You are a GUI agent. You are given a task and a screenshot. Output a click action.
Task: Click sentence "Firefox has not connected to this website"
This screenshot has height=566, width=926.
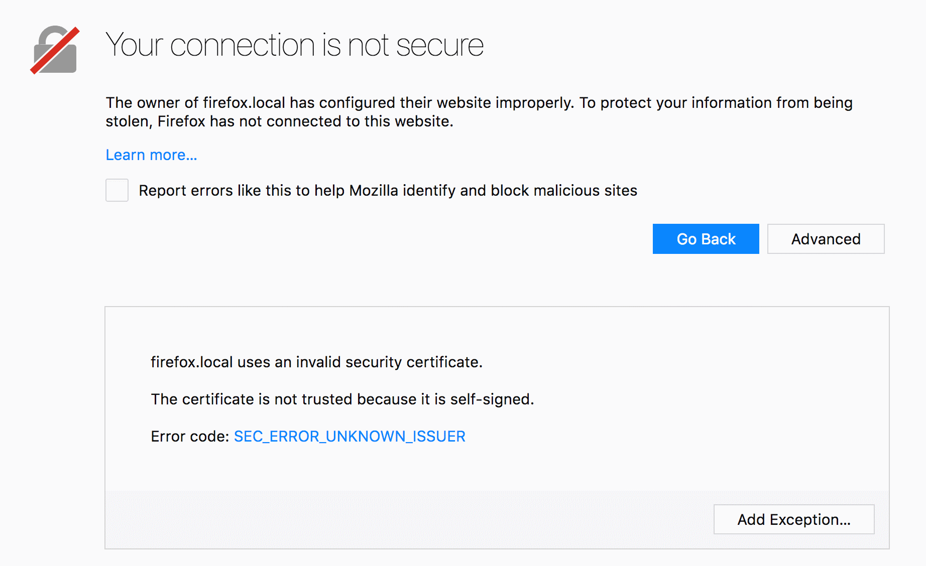(x=305, y=121)
